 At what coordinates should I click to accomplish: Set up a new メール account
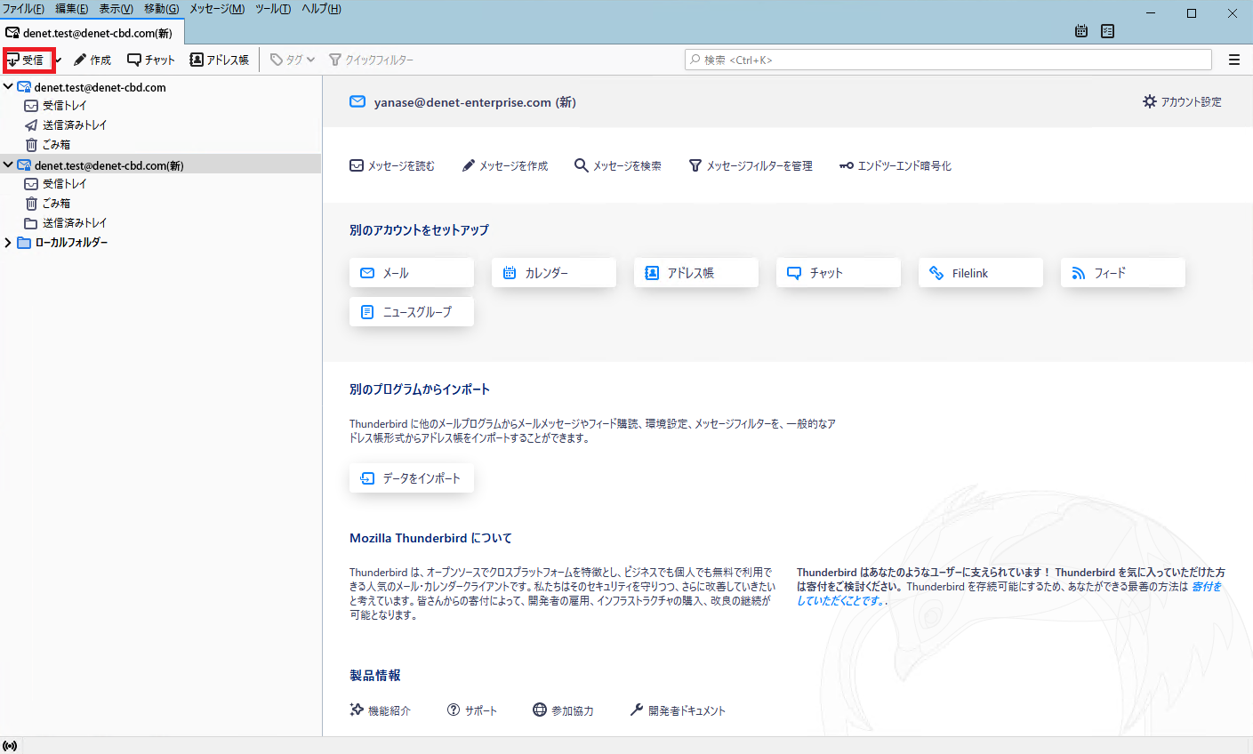click(412, 273)
